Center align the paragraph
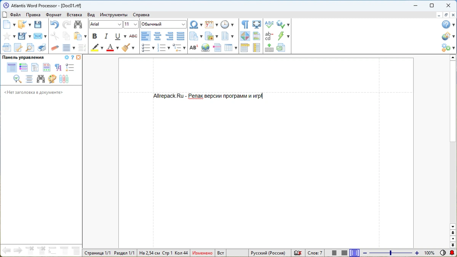The image size is (457, 257). point(157,36)
